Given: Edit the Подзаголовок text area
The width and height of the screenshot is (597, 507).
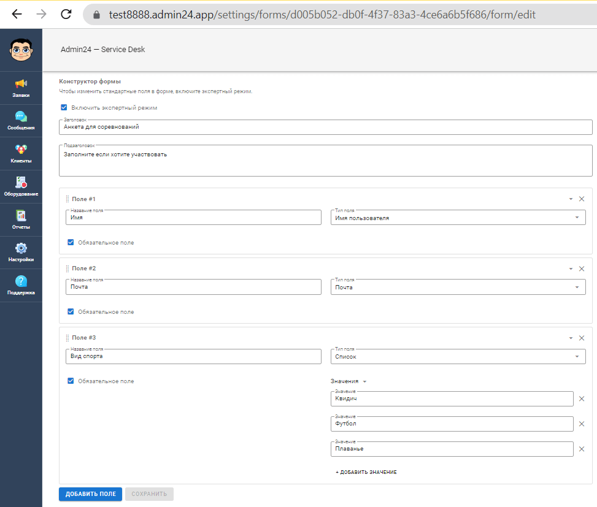Looking at the screenshot, I should (x=326, y=161).
